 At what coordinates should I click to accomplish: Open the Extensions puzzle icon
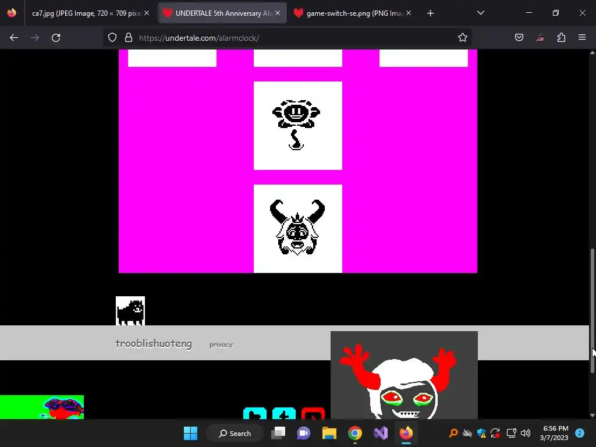[561, 37]
